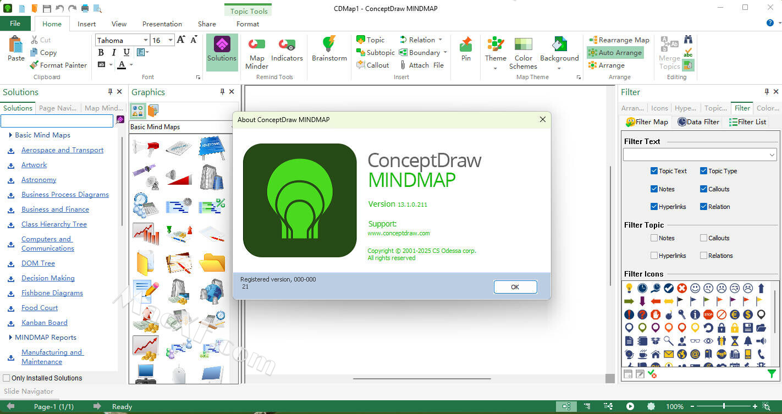The image size is (782, 414).
Task: Switch to the Insert ribbon tab
Action: click(x=86, y=24)
